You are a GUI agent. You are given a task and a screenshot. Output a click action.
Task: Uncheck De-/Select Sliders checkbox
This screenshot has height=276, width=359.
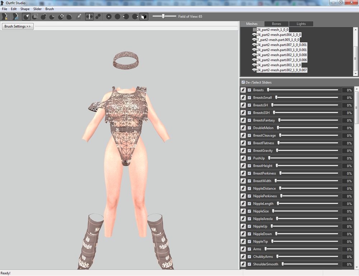coord(243,82)
